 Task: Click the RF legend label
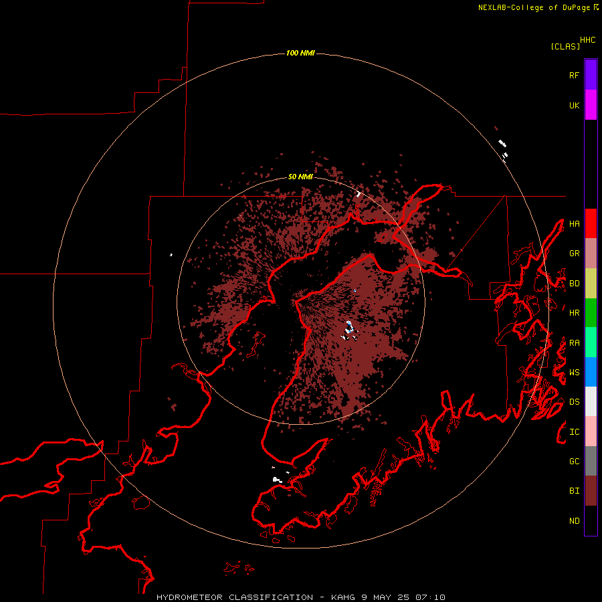pyautogui.click(x=574, y=75)
